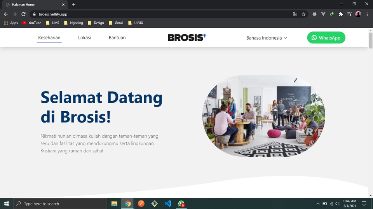Viewport: 373px width, 209px height.
Task: Click the Selamat Datang di Brosis heading
Action: [x=101, y=107]
